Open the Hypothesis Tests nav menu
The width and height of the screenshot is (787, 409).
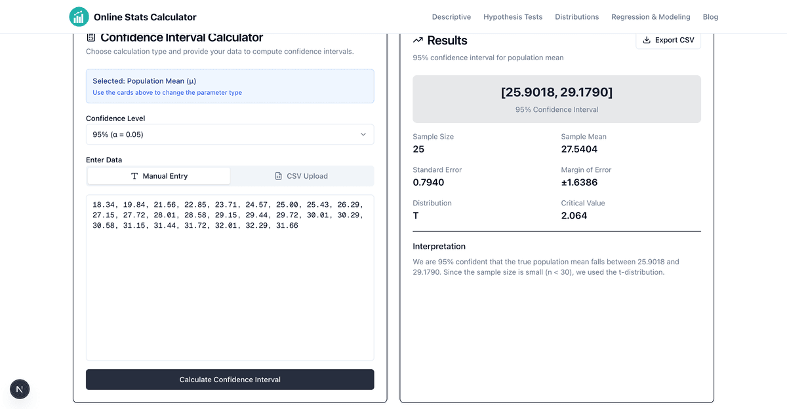coord(513,17)
